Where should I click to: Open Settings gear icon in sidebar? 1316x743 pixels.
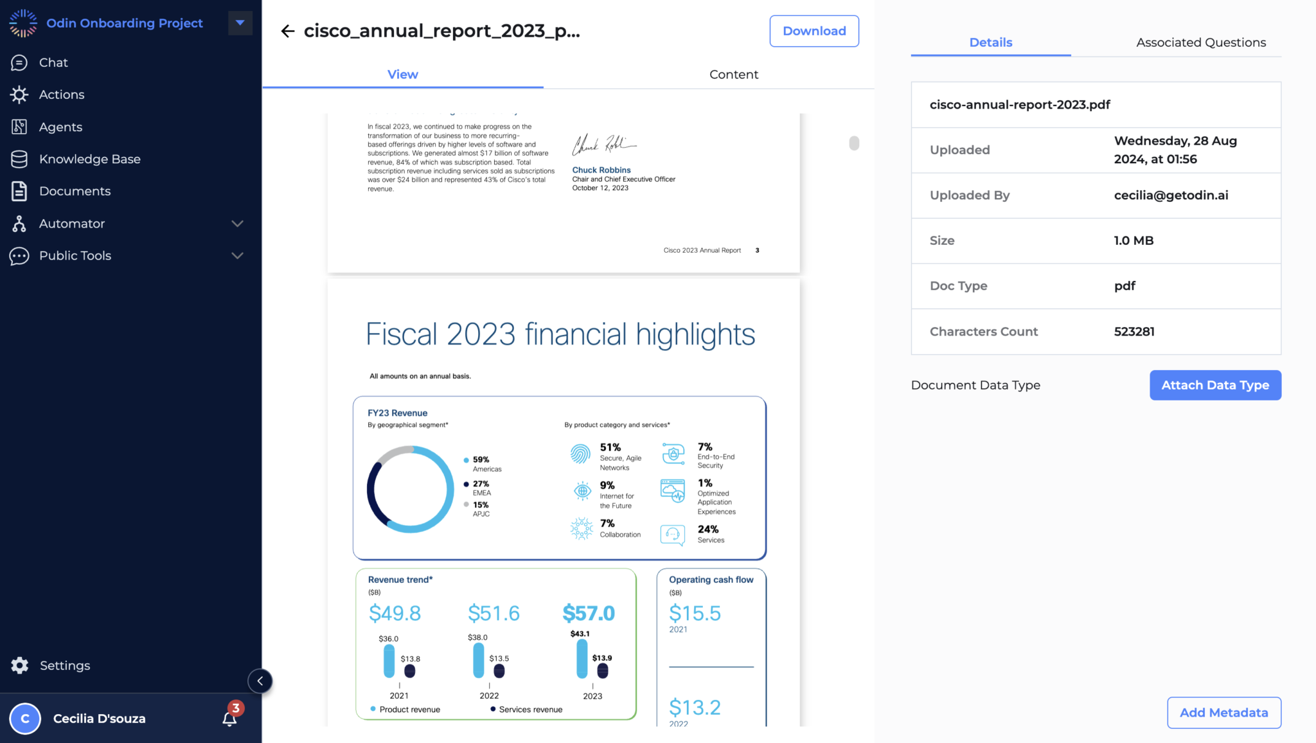click(20, 665)
